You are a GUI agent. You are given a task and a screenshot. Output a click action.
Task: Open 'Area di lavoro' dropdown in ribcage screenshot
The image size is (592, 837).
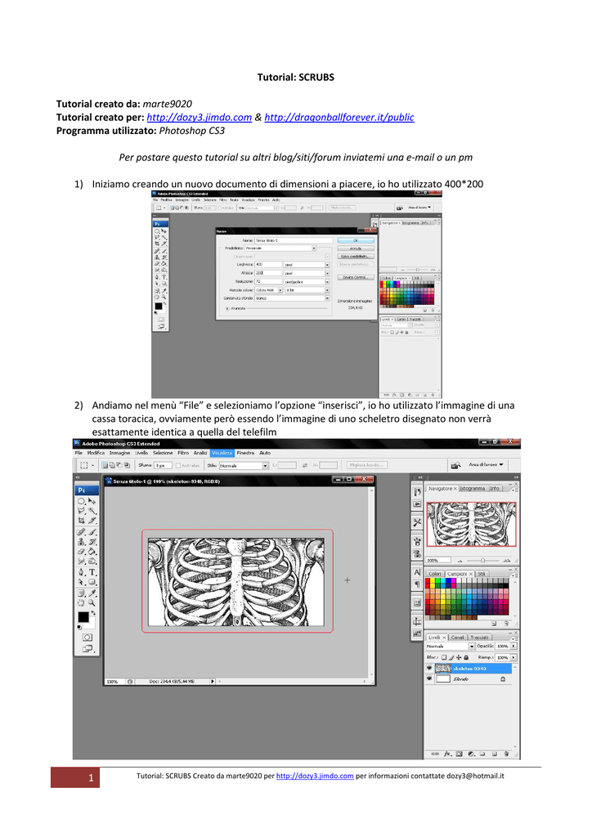[x=487, y=464]
